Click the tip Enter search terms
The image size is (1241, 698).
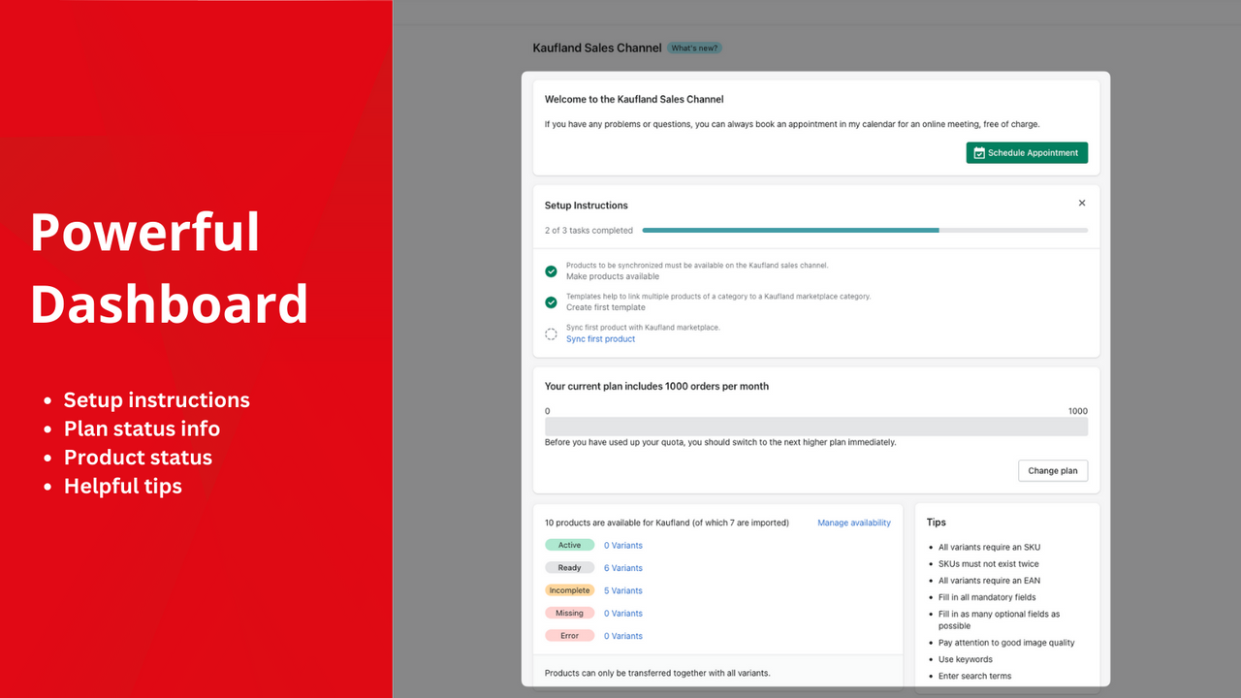(974, 676)
